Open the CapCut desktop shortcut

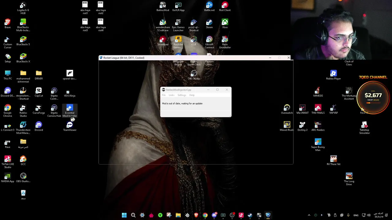tap(39, 92)
